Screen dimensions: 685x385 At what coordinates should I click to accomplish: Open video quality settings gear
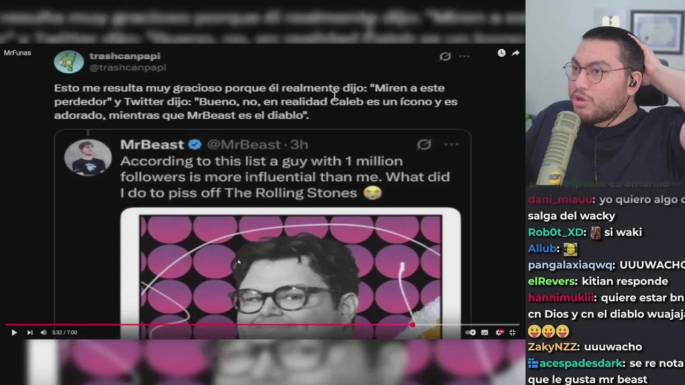tap(499, 333)
